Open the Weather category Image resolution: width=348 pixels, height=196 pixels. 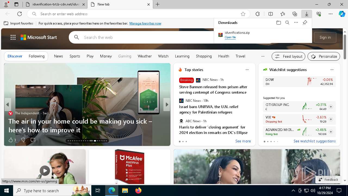[145, 56]
